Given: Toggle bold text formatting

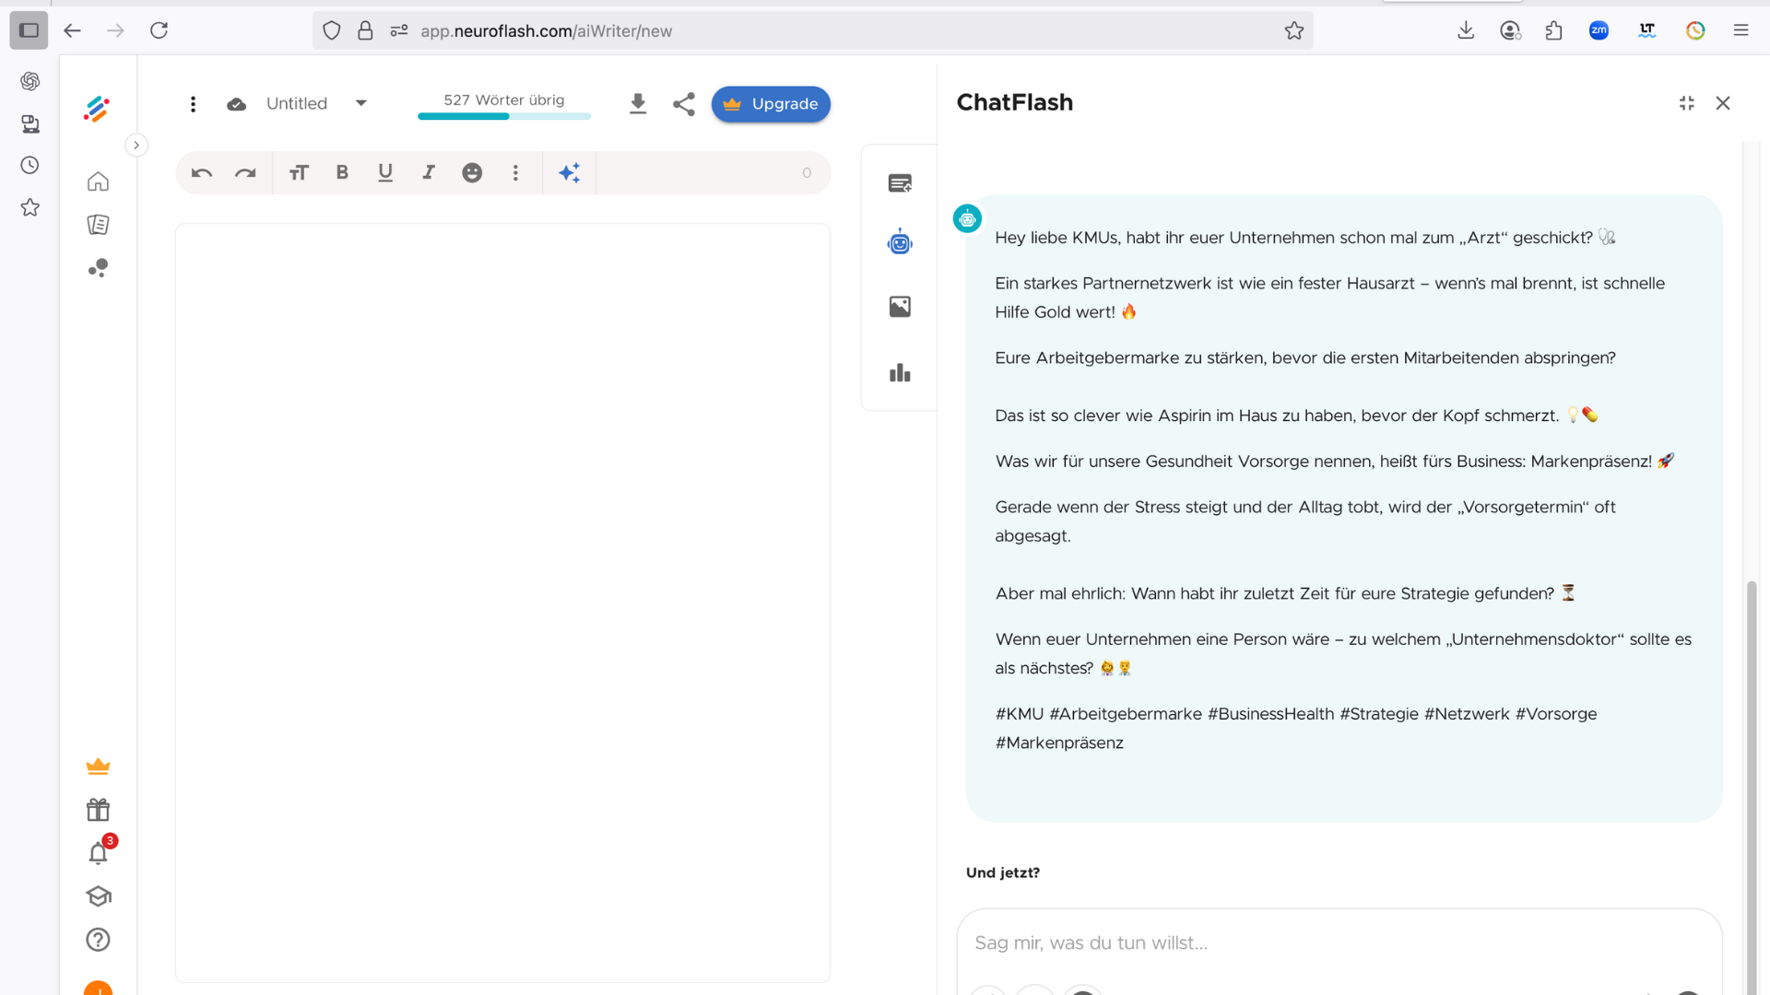Looking at the screenshot, I should (x=342, y=172).
